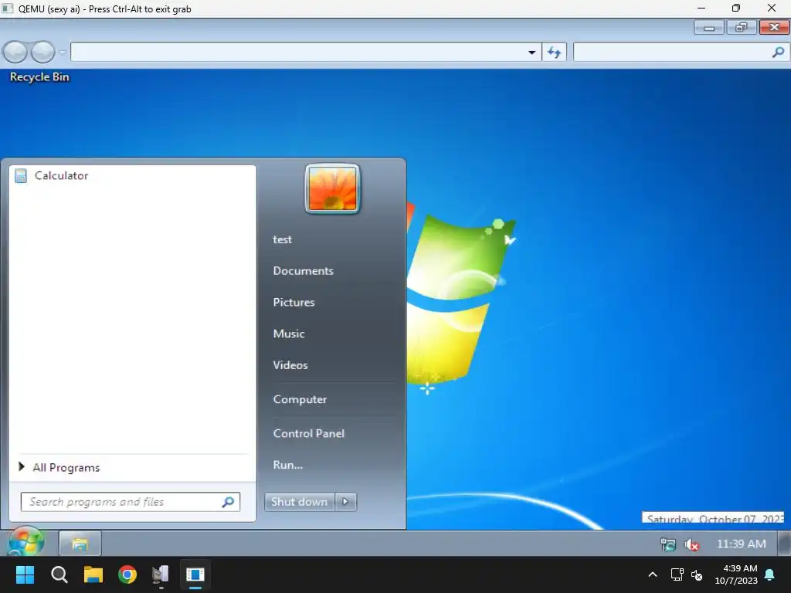Restore down the inner Explorer window
The image size is (791, 593).
coord(742,27)
